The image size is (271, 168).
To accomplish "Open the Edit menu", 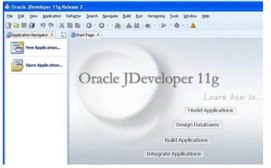I will tap(21, 16).
